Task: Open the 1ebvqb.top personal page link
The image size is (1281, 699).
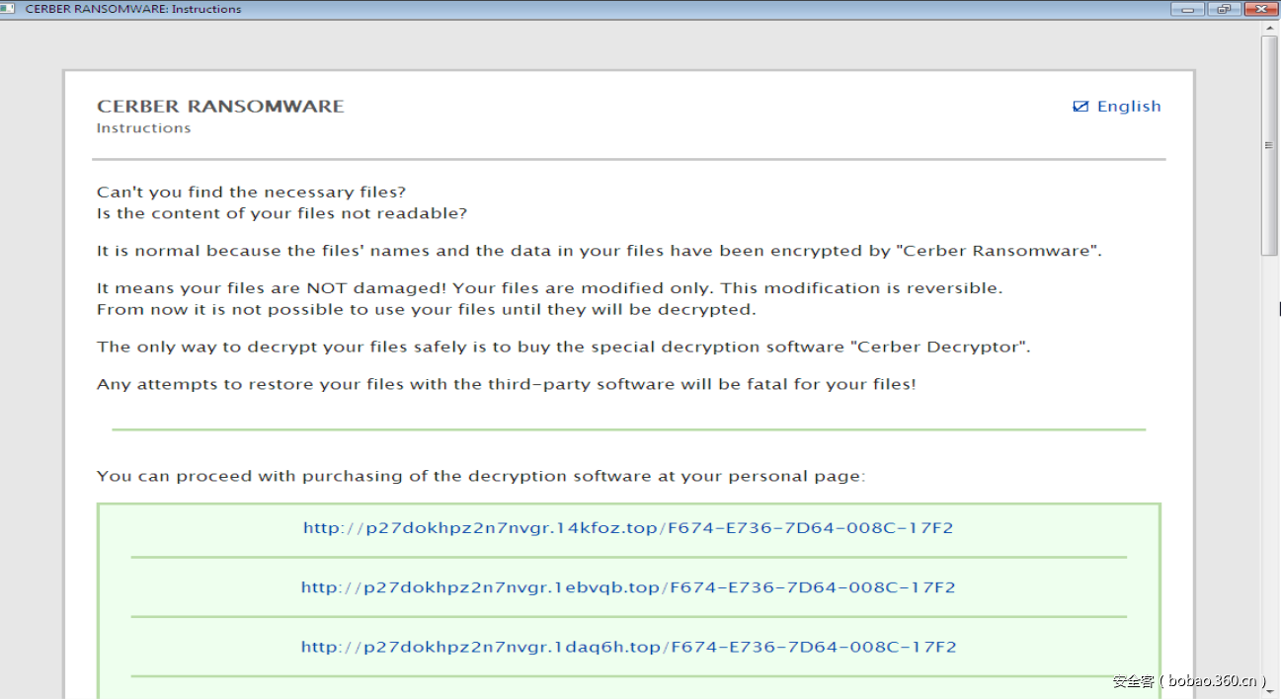Action: coord(628,587)
